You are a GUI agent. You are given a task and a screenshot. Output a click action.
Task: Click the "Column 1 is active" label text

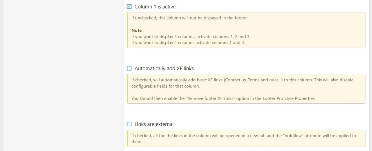pos(155,7)
